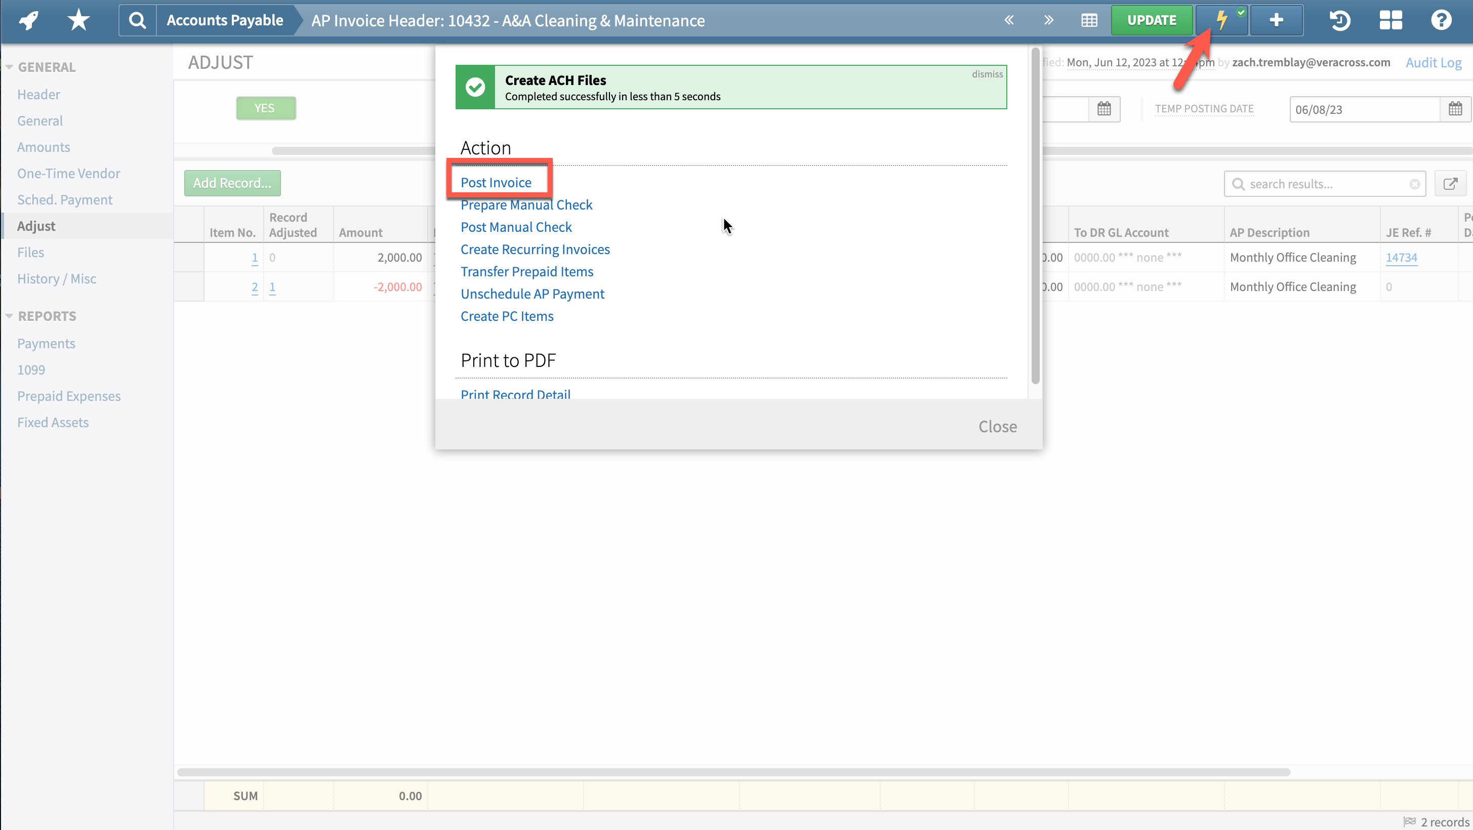Viewport: 1473px width, 830px height.
Task: Collapse the GENERAL sidebar section
Action: [9, 66]
